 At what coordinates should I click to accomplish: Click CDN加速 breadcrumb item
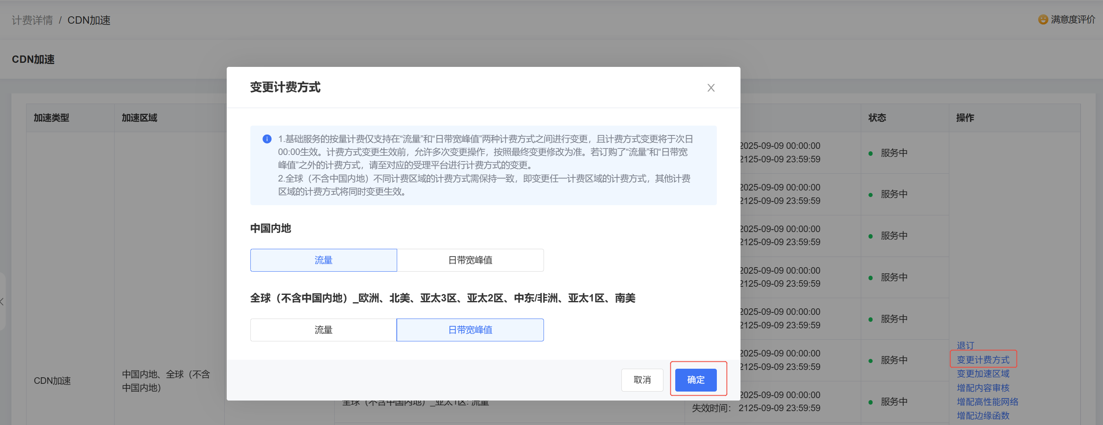point(89,20)
